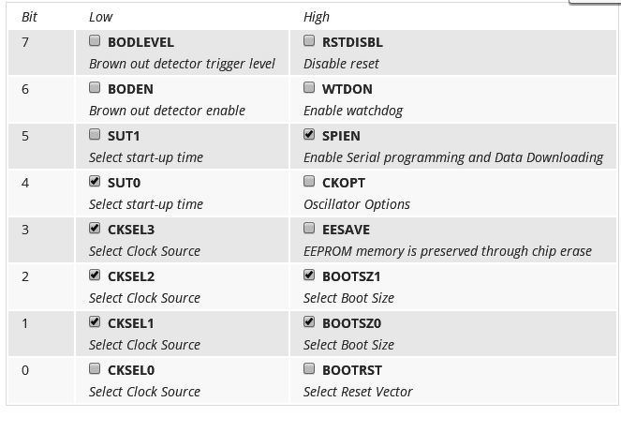Uncheck the BOOTSZ1 boot size bit
The width and height of the screenshot is (621, 447).
(309, 276)
